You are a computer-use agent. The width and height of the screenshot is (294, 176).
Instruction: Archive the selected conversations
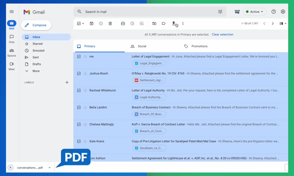coord(91,24)
